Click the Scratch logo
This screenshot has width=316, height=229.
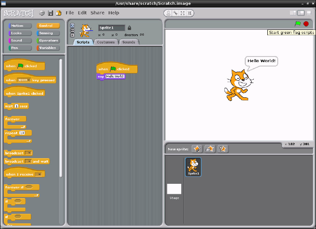(x=19, y=13)
